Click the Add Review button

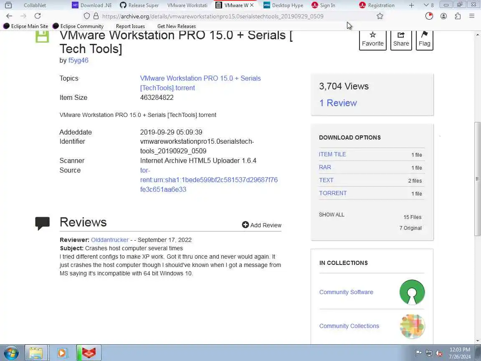tap(262, 225)
